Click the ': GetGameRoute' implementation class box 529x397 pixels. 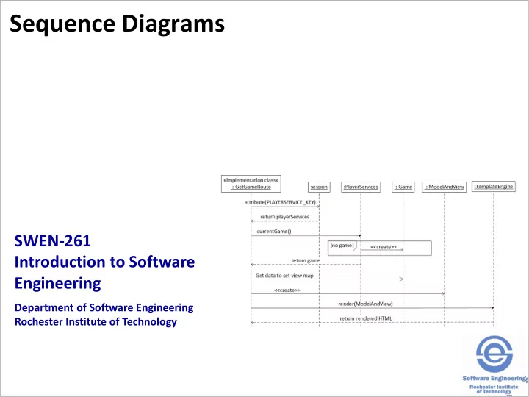(x=251, y=184)
